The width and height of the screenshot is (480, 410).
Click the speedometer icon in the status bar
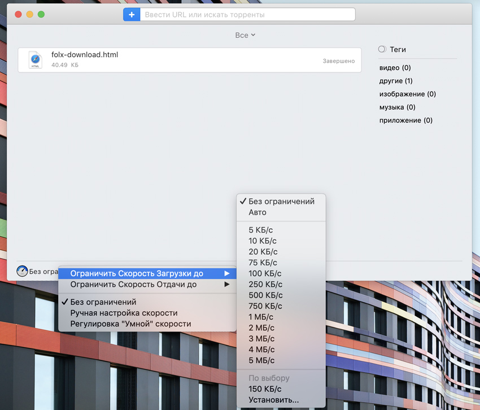22,271
